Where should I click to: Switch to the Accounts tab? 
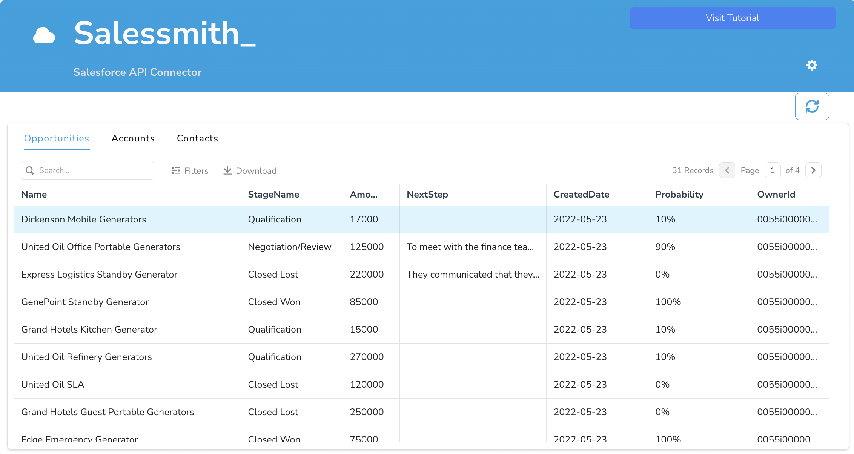point(133,138)
